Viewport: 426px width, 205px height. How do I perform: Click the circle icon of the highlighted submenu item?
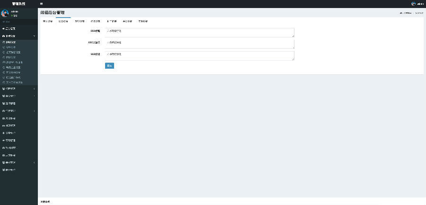point(4,42)
